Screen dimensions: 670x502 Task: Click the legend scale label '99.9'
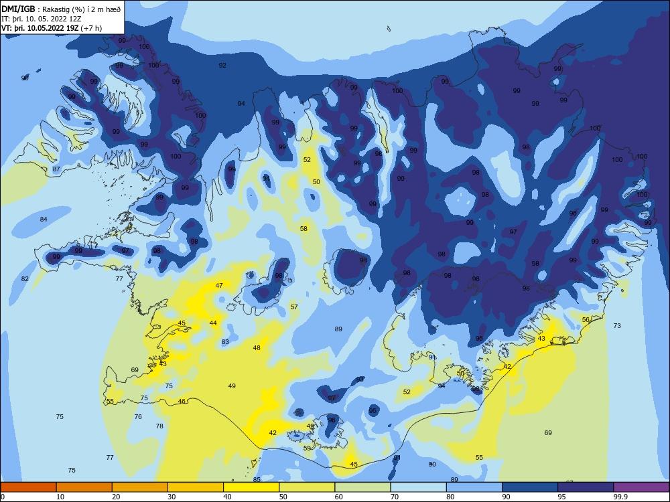(x=620, y=497)
